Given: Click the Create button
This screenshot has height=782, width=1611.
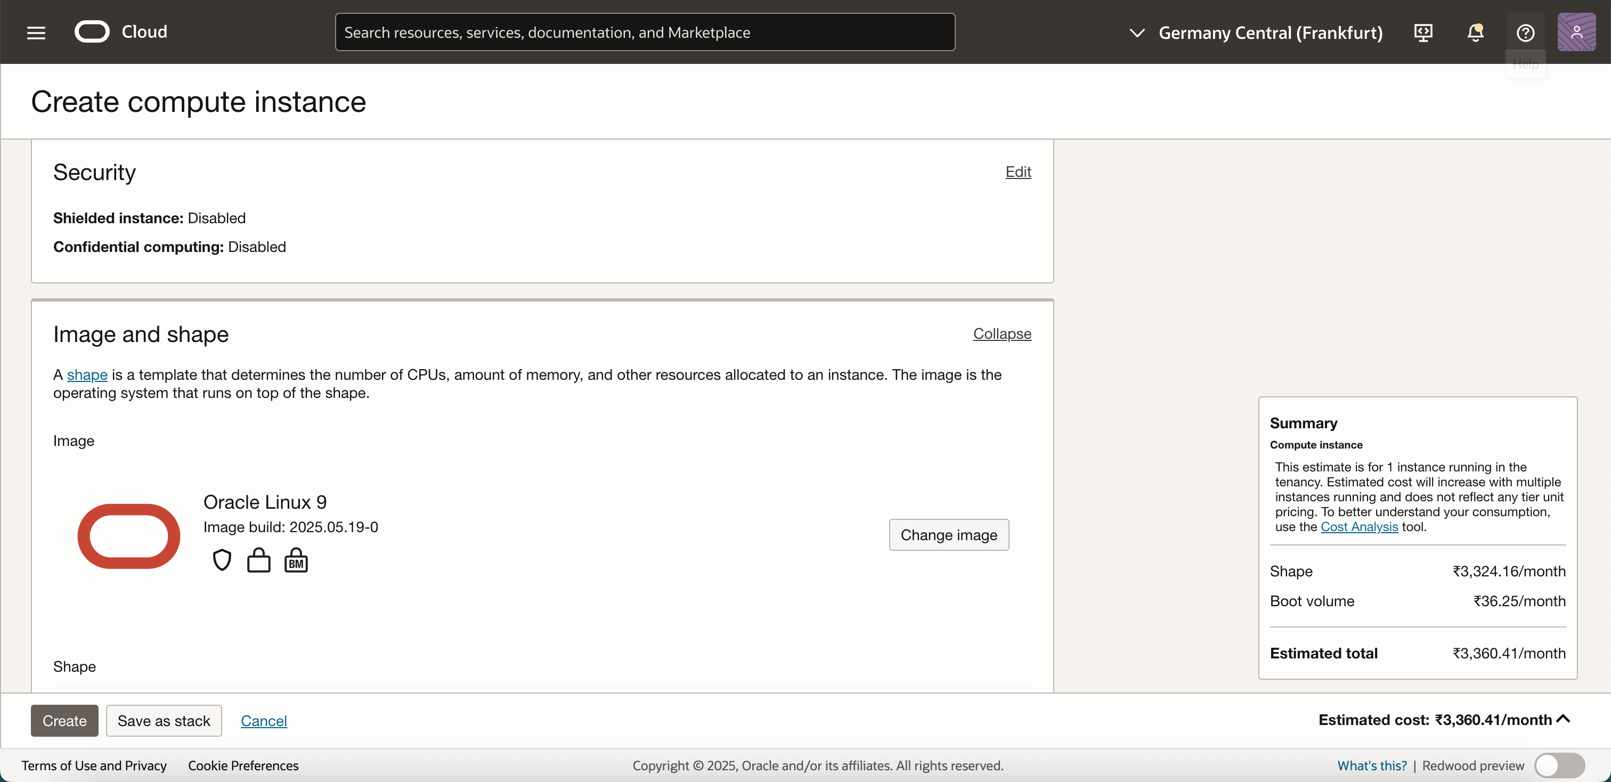Looking at the screenshot, I should coord(64,721).
